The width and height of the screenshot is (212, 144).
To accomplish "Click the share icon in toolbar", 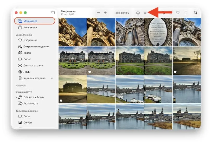I will (185, 12).
